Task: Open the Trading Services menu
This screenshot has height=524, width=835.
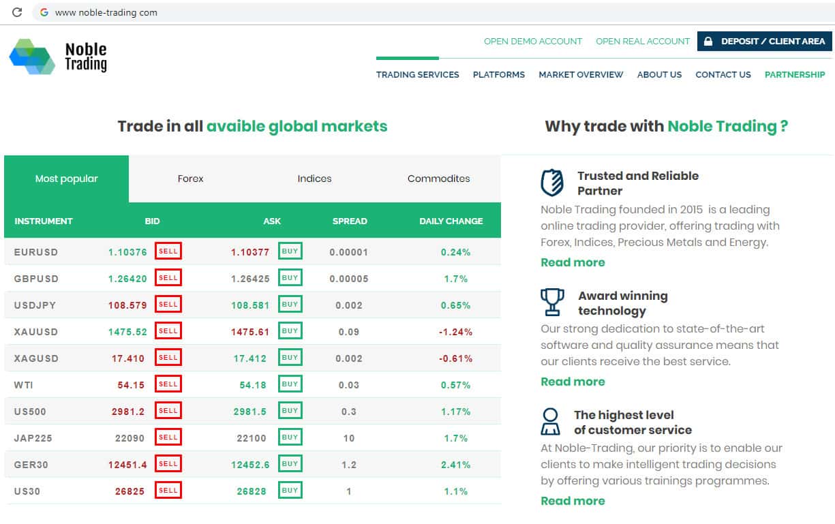Action: (417, 75)
